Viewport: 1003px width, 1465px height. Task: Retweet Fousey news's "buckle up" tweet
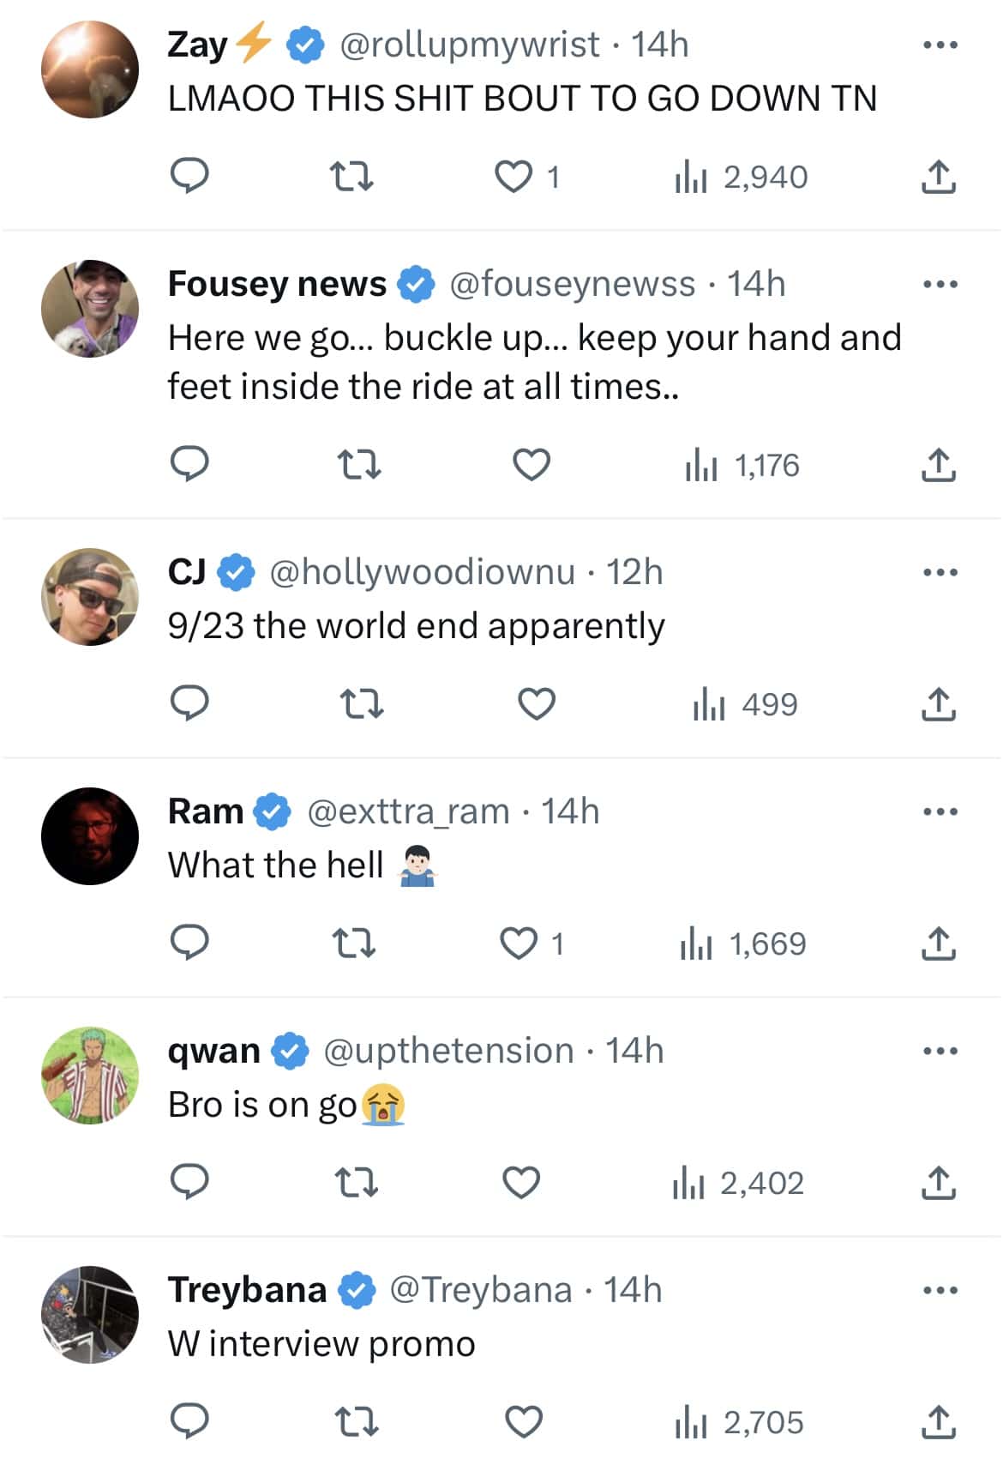(x=359, y=466)
